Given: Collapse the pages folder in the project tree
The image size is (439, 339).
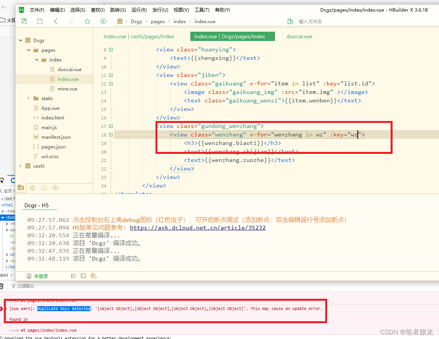Looking at the screenshot, I should click(x=28, y=50).
